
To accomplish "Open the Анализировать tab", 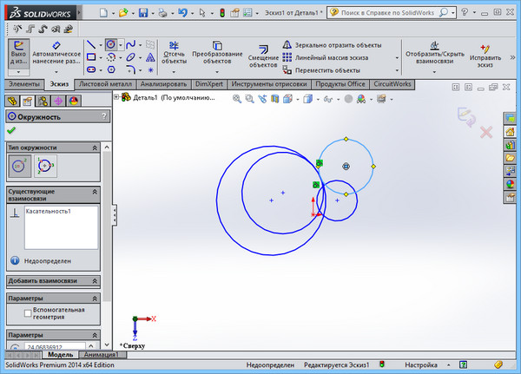I will [x=163, y=84].
